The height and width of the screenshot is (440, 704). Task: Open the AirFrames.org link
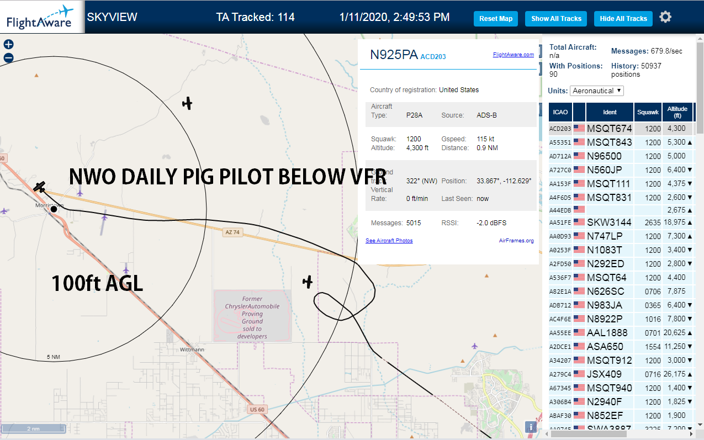pyautogui.click(x=516, y=241)
